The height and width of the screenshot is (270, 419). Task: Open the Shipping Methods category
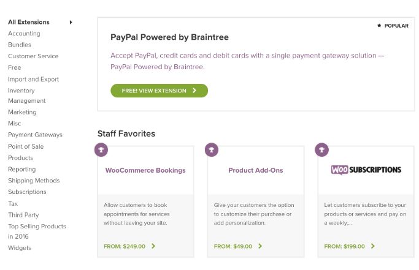click(34, 181)
